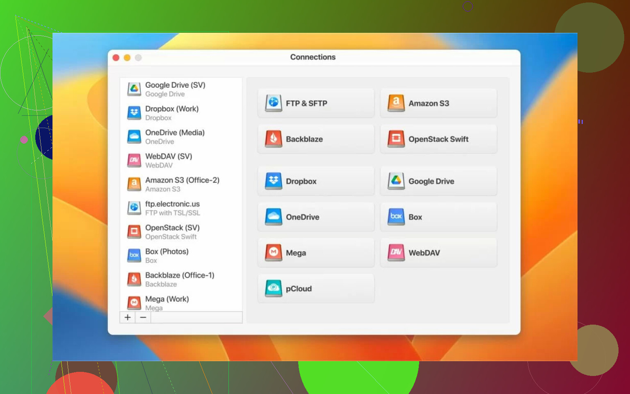Choose pCloud connection type label
Viewport: 630px width, 394px height.
pyautogui.click(x=299, y=289)
